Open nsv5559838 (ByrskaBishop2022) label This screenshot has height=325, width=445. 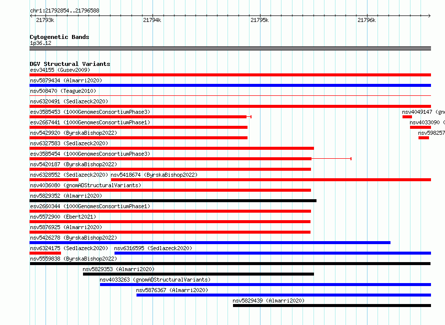[73, 259]
